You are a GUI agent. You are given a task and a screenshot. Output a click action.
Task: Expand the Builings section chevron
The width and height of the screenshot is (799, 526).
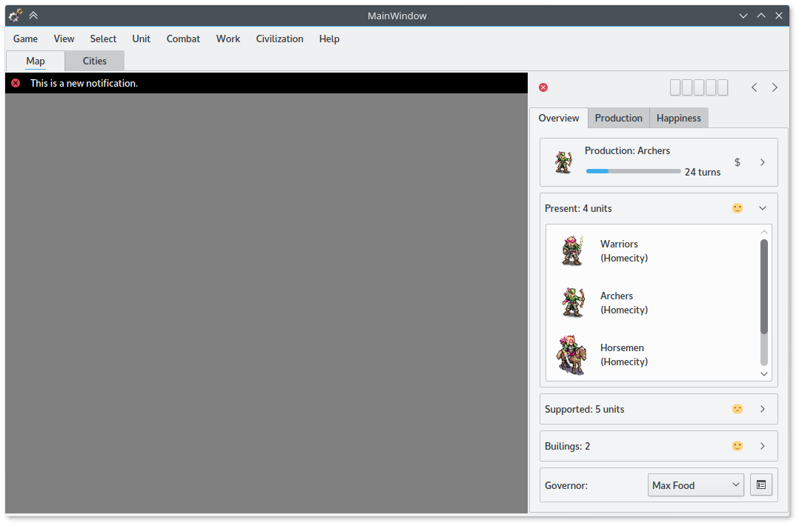click(x=763, y=446)
